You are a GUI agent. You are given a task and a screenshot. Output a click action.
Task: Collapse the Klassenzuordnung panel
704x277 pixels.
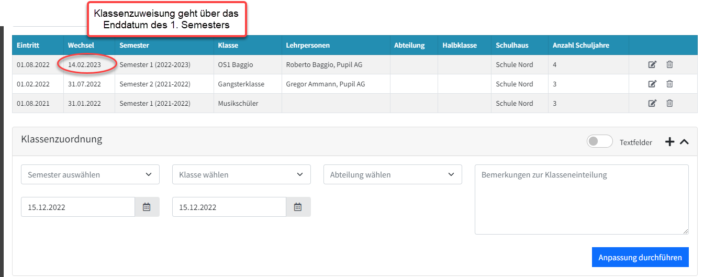point(684,141)
